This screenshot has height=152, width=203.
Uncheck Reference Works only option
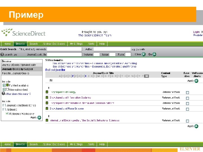(x=7, y=114)
